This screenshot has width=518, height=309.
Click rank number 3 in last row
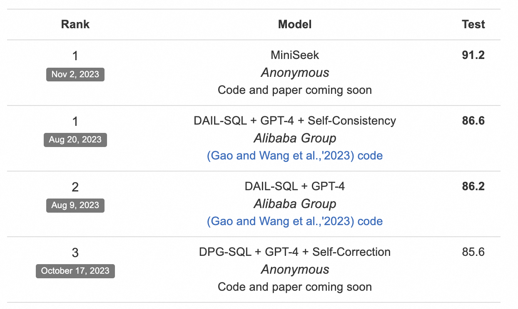coord(75,253)
